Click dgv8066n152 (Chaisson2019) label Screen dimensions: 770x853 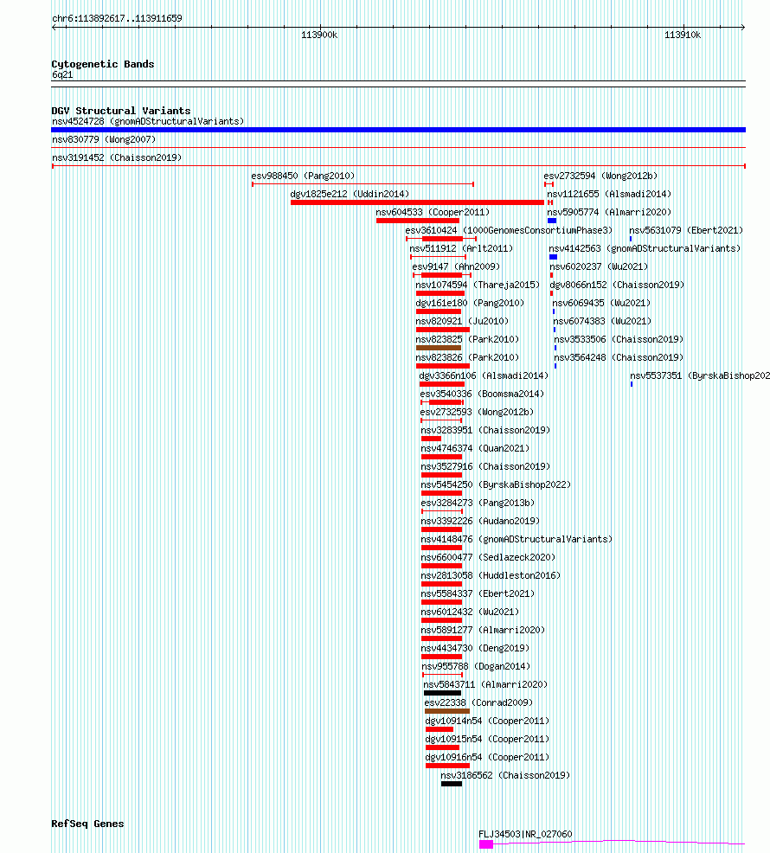[617, 285]
